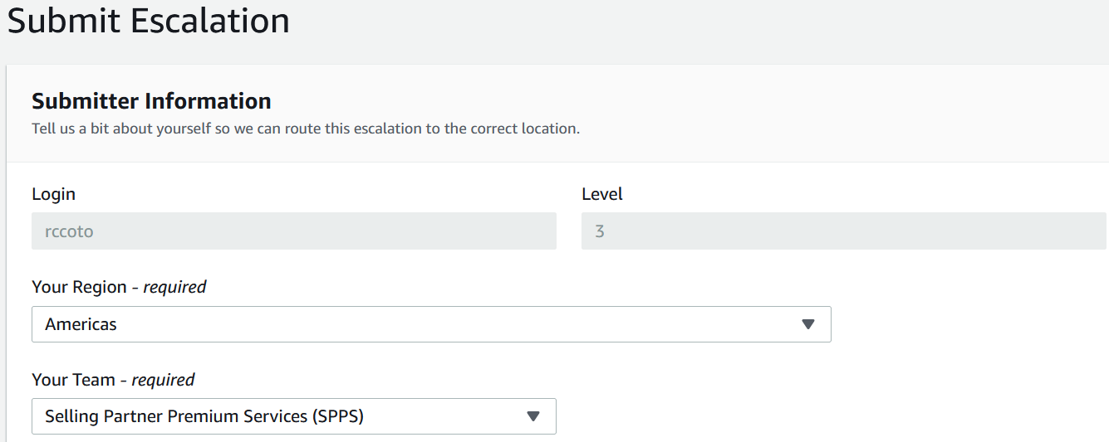Click the Your Region label

(x=78, y=287)
